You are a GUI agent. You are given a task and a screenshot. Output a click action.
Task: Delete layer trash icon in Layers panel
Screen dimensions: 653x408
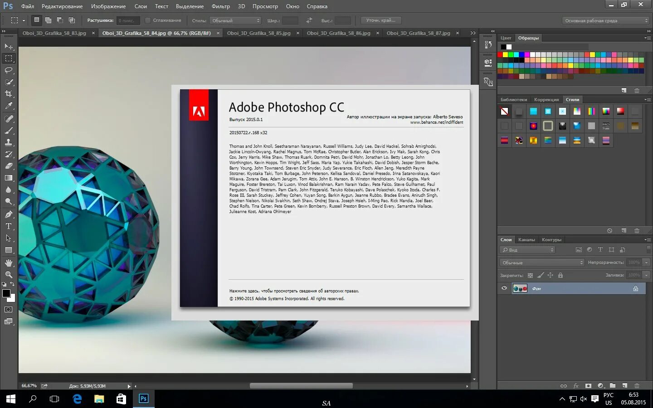click(637, 386)
